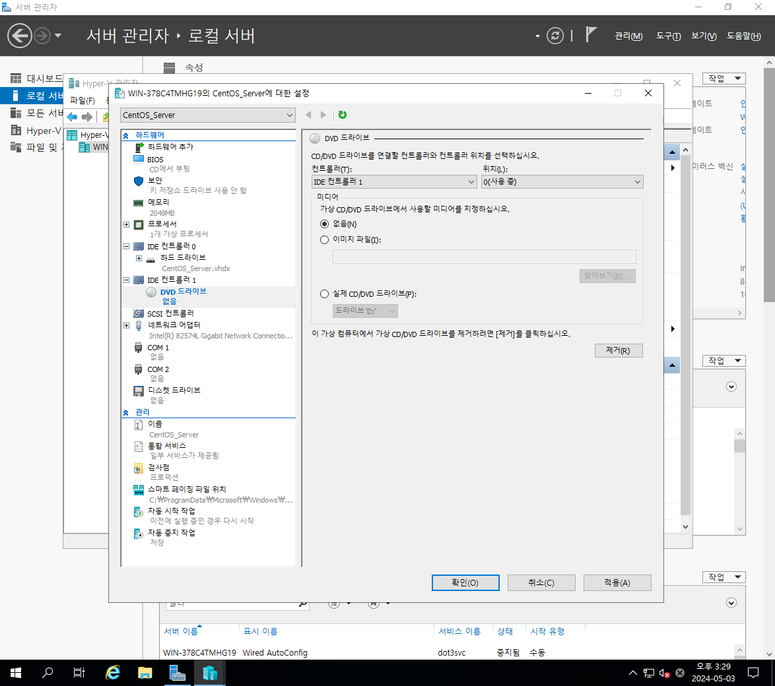Click the refresh green icon in settings toolbar
The height and width of the screenshot is (686, 775).
342,115
